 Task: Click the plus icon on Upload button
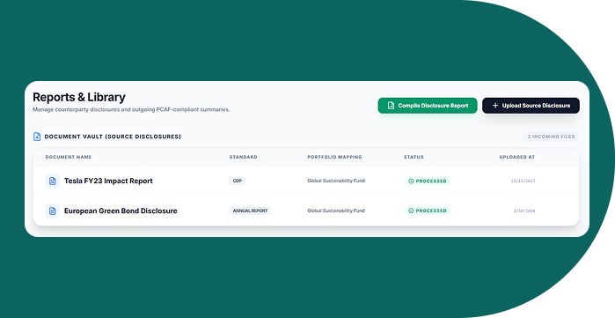(495, 106)
